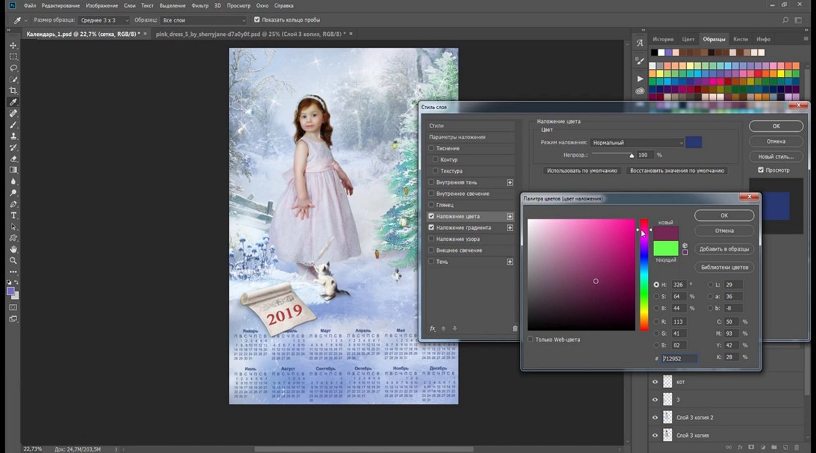The height and width of the screenshot is (453, 816).
Task: Click Библиотеки цветов button
Action: (724, 267)
